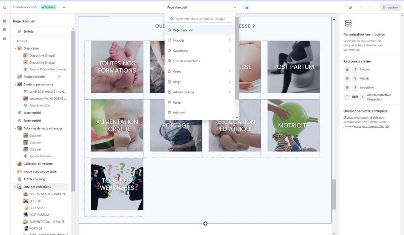Image resolution: width=404 pixels, height=235 pixels.
Task: Click search magnifier icon in dropdown
Action: 172,19
